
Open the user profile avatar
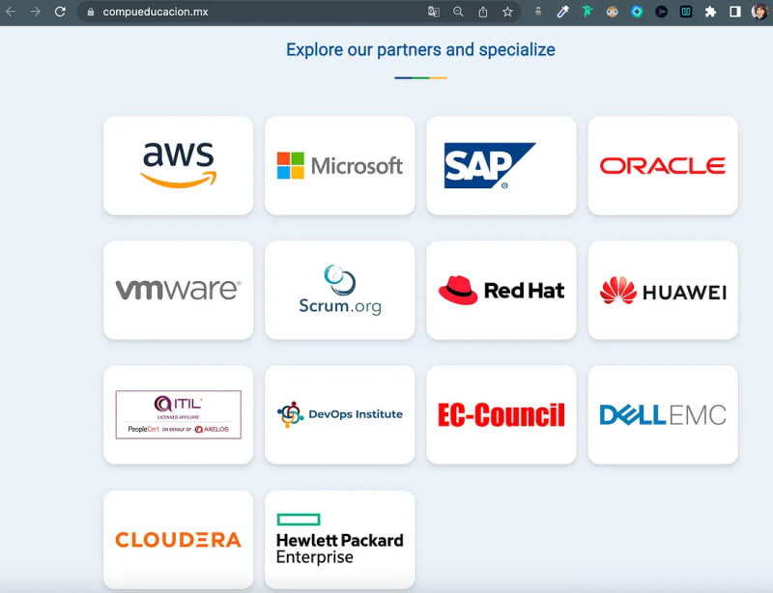[x=759, y=12]
